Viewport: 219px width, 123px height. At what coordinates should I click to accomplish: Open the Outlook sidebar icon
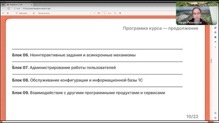pos(215,37)
